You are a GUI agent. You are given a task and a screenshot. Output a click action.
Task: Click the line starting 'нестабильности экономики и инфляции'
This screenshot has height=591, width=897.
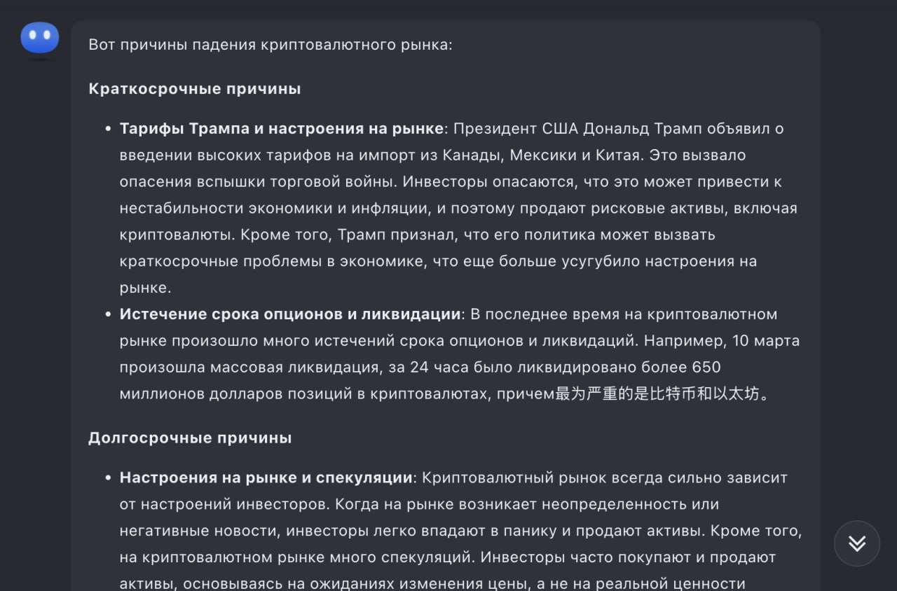(458, 208)
